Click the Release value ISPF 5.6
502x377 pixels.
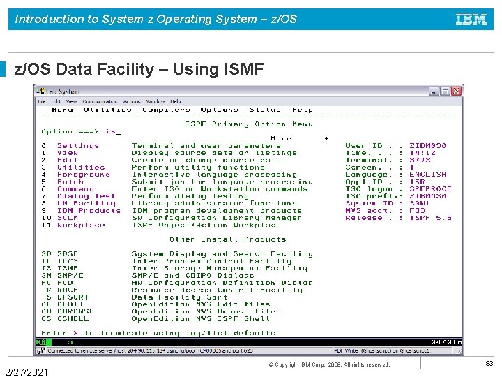431,218
